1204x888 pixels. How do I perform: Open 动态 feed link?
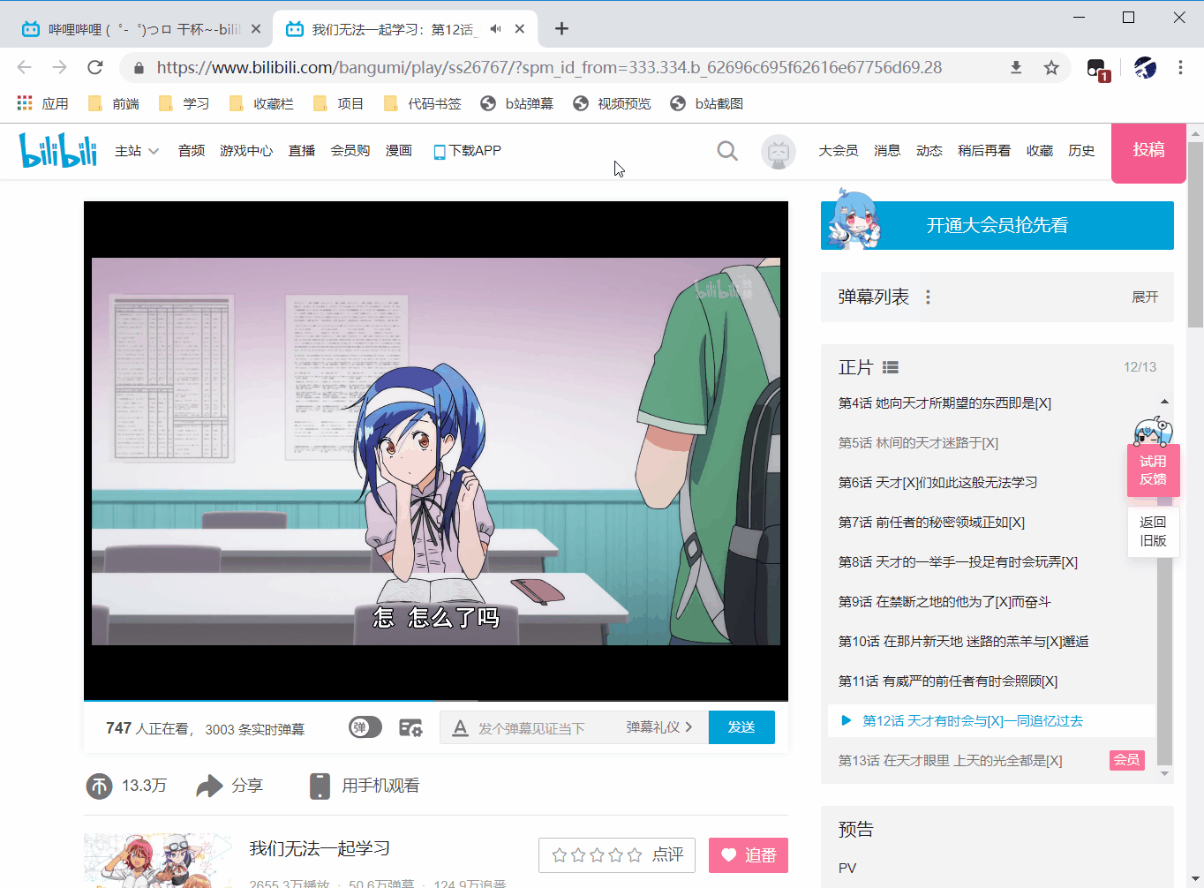click(929, 151)
